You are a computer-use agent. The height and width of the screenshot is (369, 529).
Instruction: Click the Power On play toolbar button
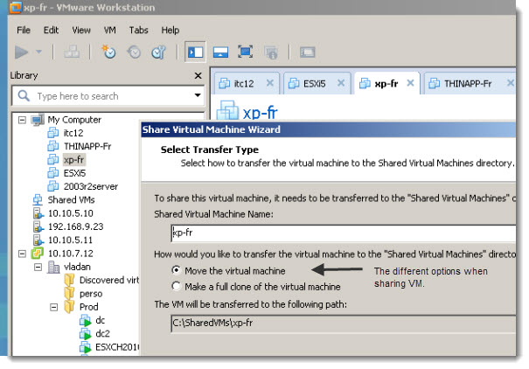(x=21, y=52)
